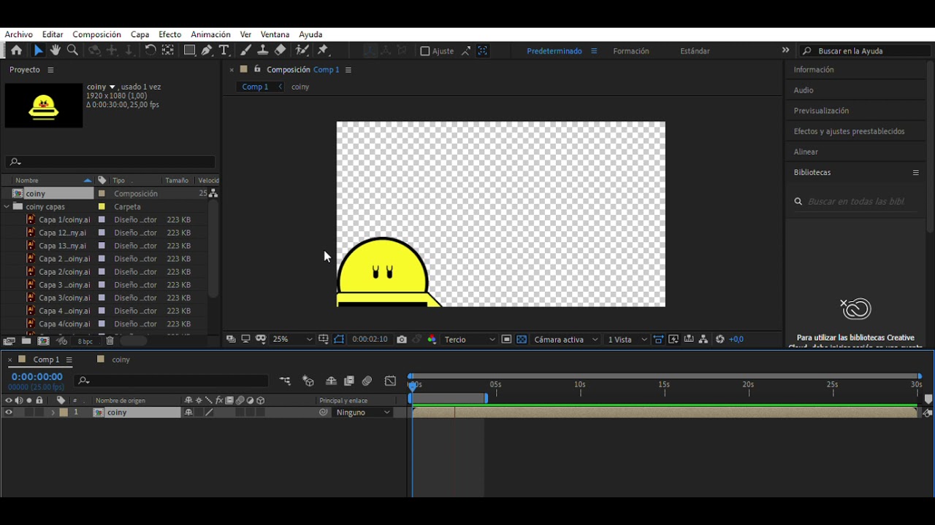Image resolution: width=935 pixels, height=525 pixels.
Task: Expand the workspace overflow chevrons
Action: point(785,50)
